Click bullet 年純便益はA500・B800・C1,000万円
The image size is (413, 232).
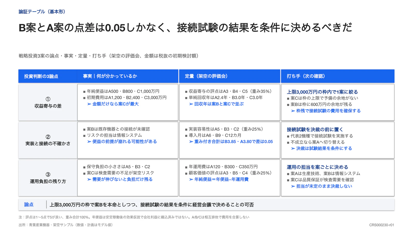click(121, 91)
